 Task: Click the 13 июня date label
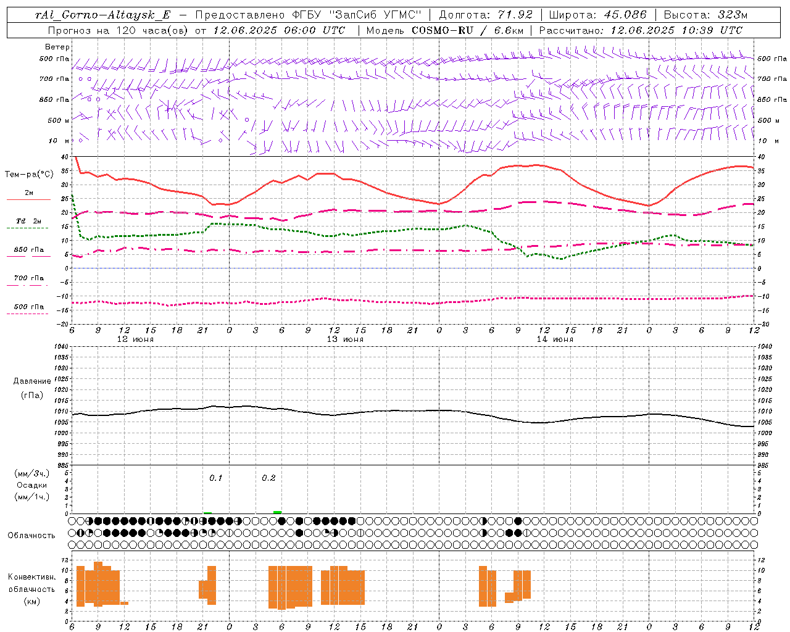tap(345, 339)
